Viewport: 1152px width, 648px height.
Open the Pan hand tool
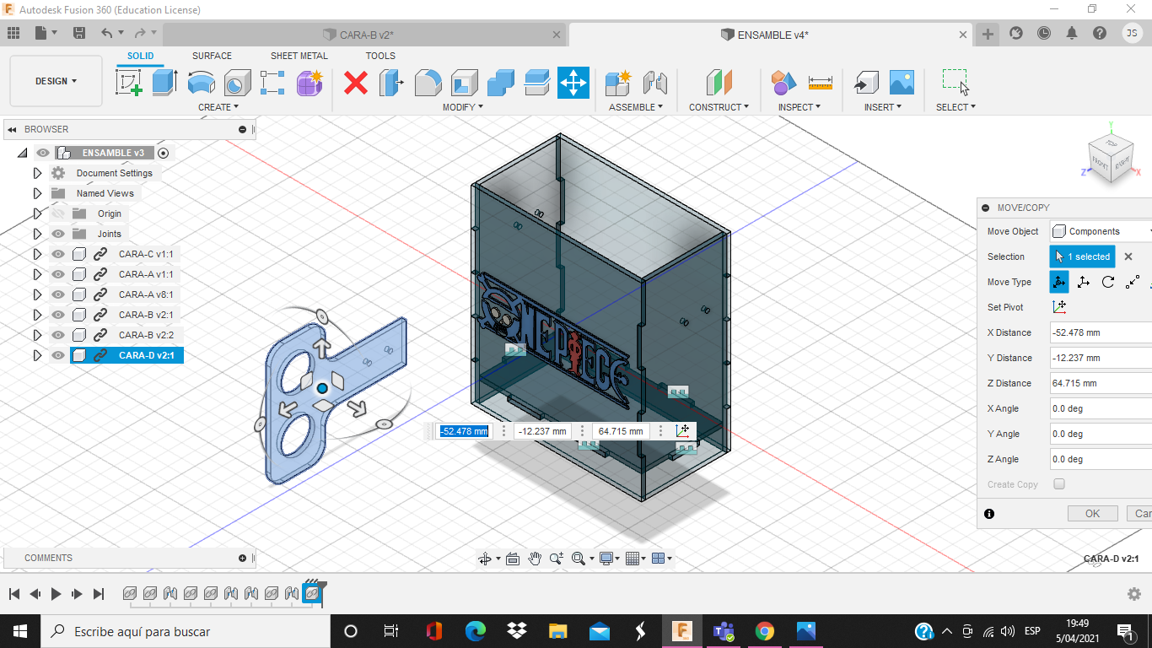535,559
